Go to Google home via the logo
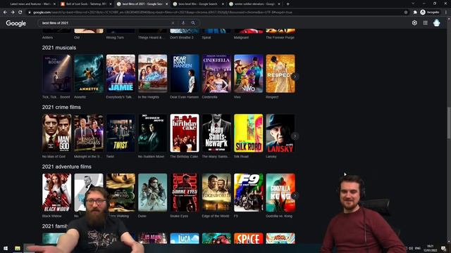The width and height of the screenshot is (451, 253). pyautogui.click(x=16, y=23)
